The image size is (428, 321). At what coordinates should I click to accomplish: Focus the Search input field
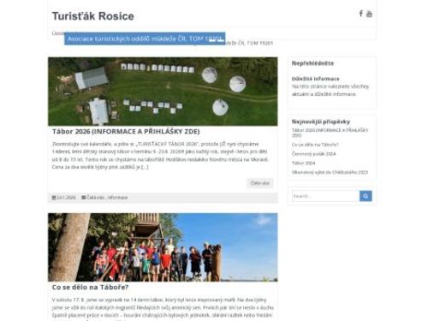click(x=325, y=196)
